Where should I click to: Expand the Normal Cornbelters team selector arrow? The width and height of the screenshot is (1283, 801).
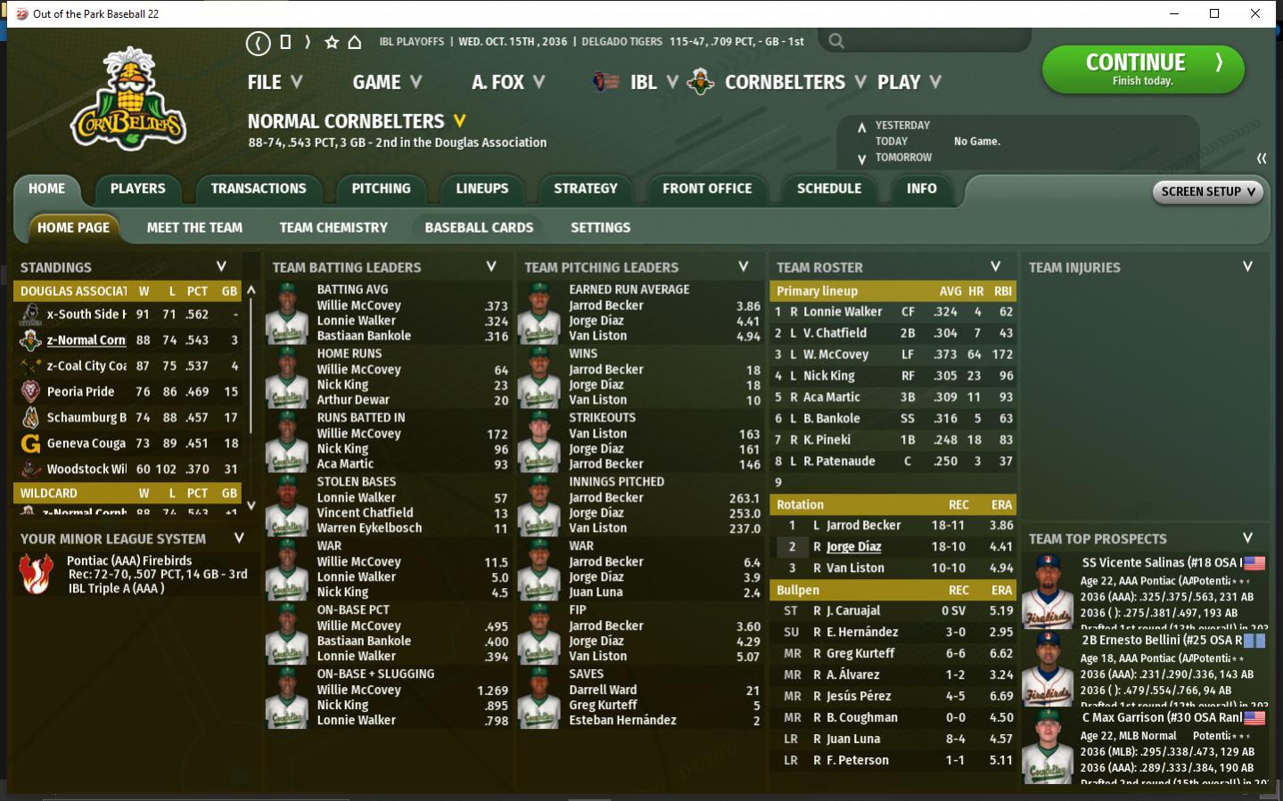tap(460, 120)
